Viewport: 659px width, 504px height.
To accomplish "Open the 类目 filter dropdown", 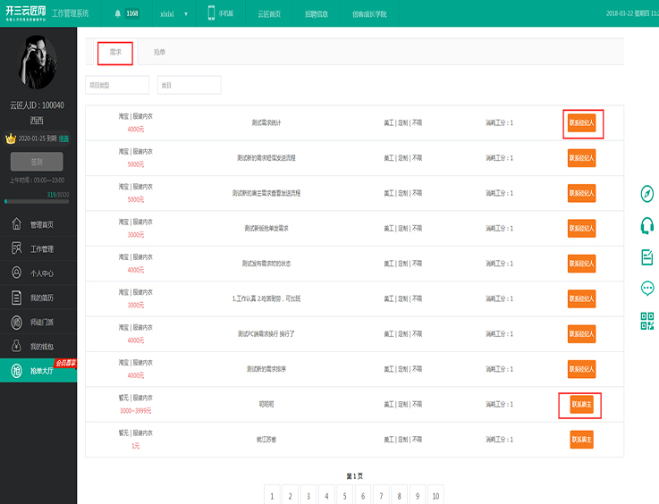I will tap(190, 85).
